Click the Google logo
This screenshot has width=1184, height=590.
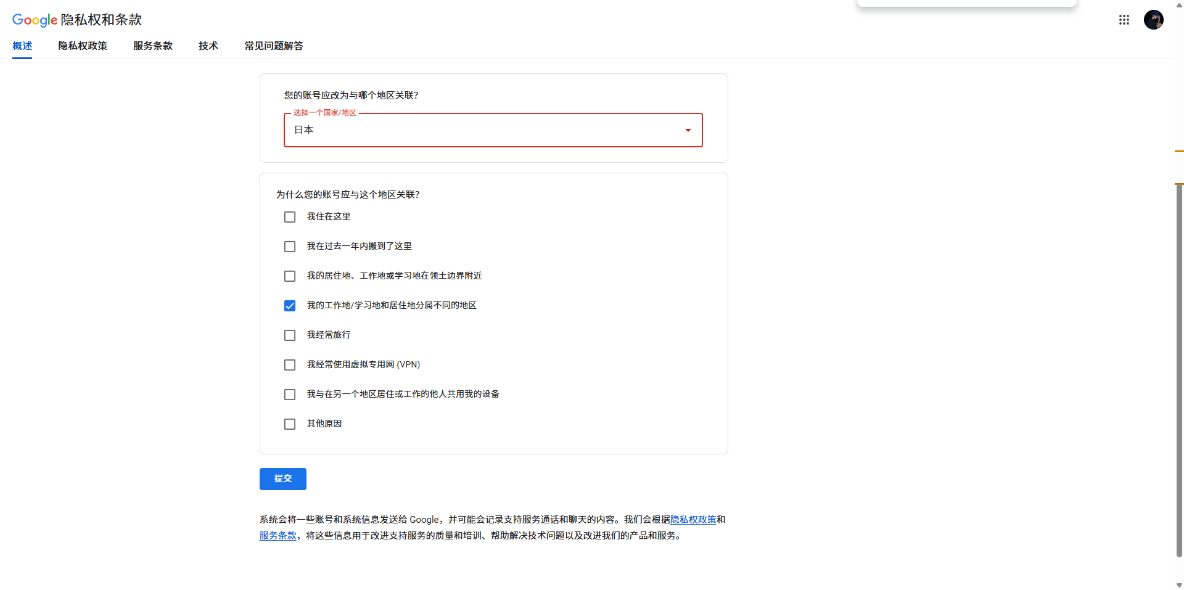tap(35, 20)
